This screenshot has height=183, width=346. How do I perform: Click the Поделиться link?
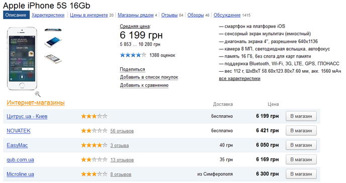point(132,69)
